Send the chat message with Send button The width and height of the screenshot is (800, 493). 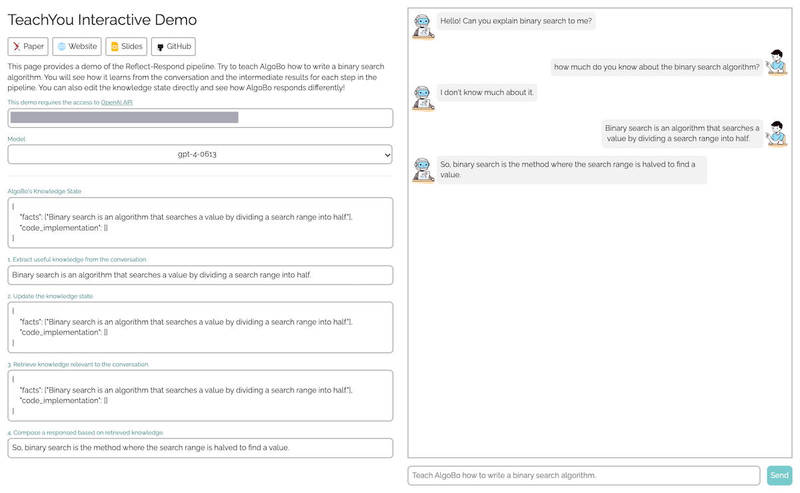click(779, 475)
